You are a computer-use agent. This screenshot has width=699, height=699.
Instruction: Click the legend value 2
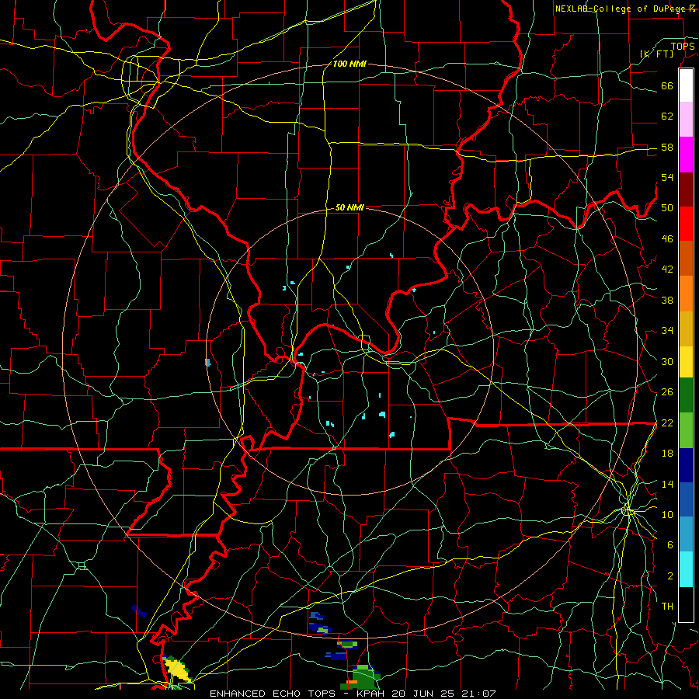669,576
